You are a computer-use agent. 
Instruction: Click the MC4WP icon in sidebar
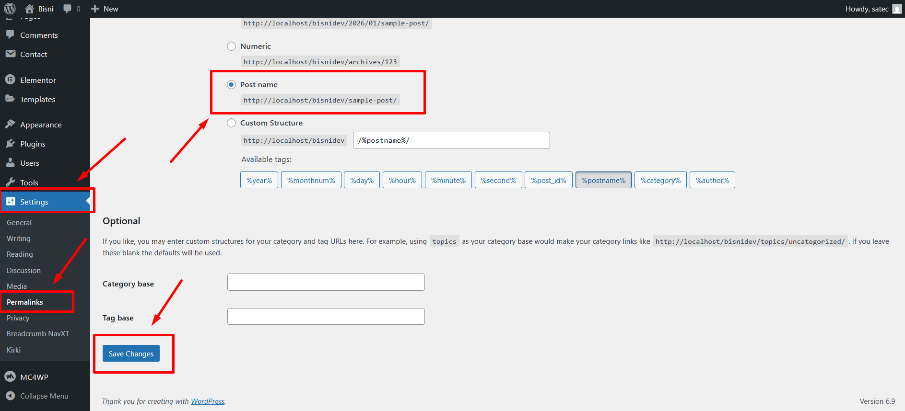coord(10,377)
